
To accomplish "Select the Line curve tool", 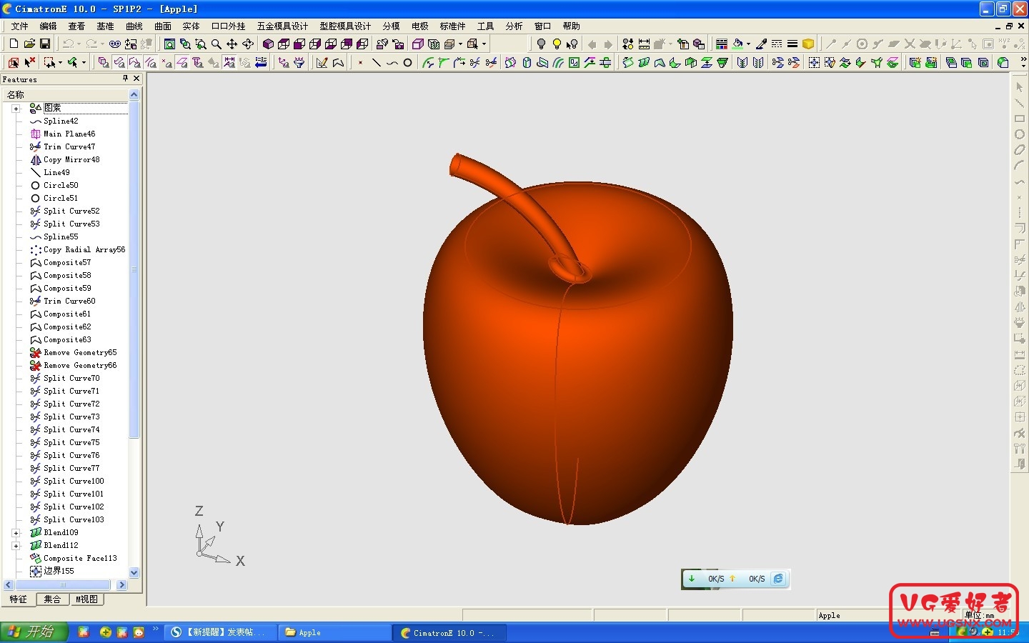I will tap(376, 63).
